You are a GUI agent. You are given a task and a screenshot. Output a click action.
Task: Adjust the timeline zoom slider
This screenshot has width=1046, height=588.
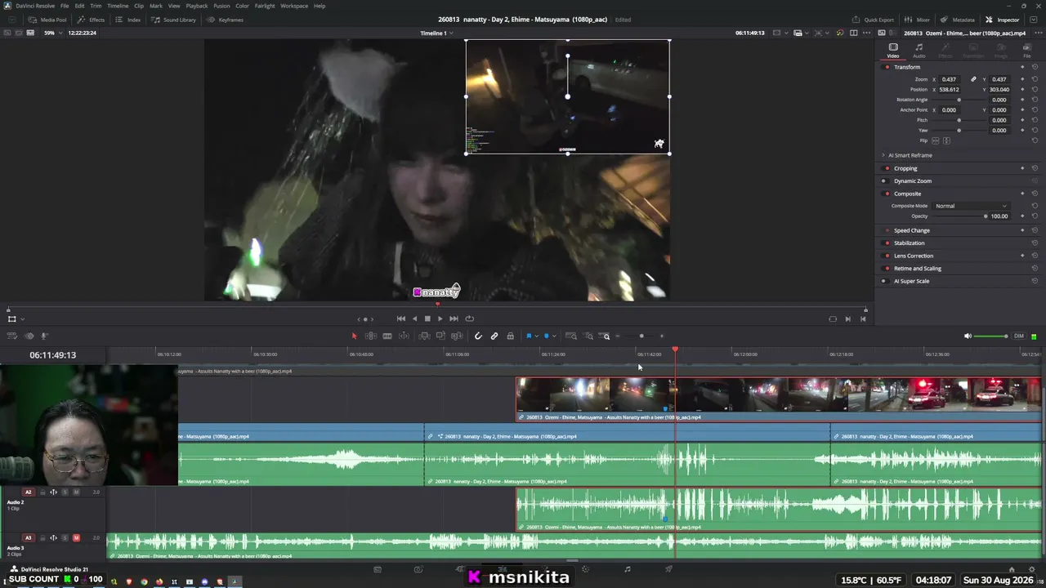coord(641,336)
